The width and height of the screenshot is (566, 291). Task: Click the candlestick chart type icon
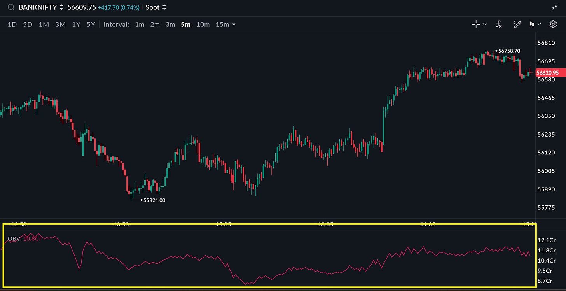(532, 25)
